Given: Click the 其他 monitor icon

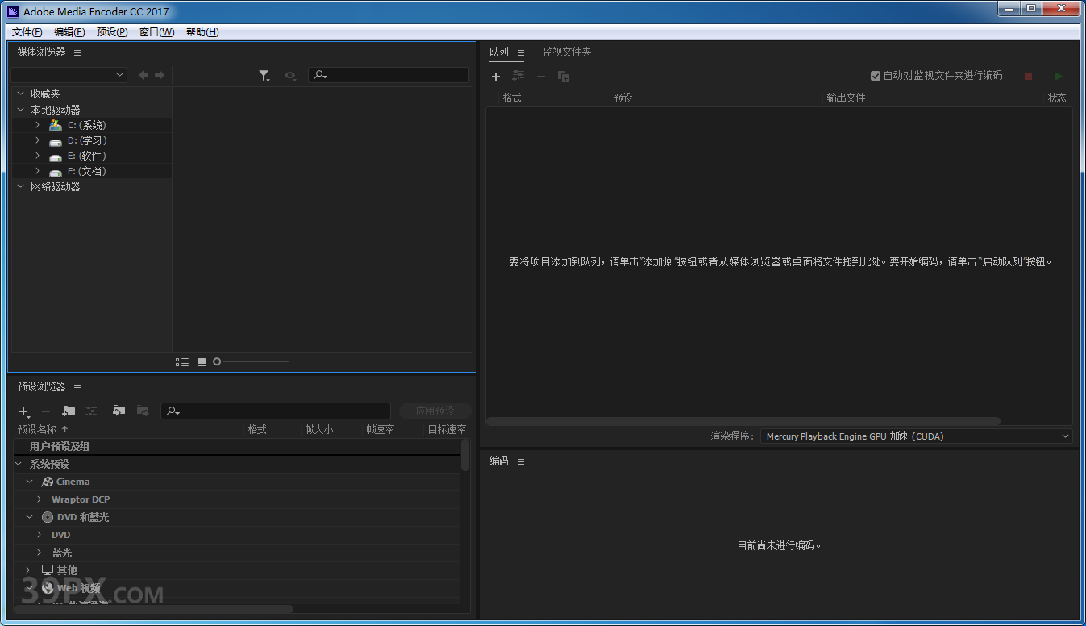Looking at the screenshot, I should [48, 570].
